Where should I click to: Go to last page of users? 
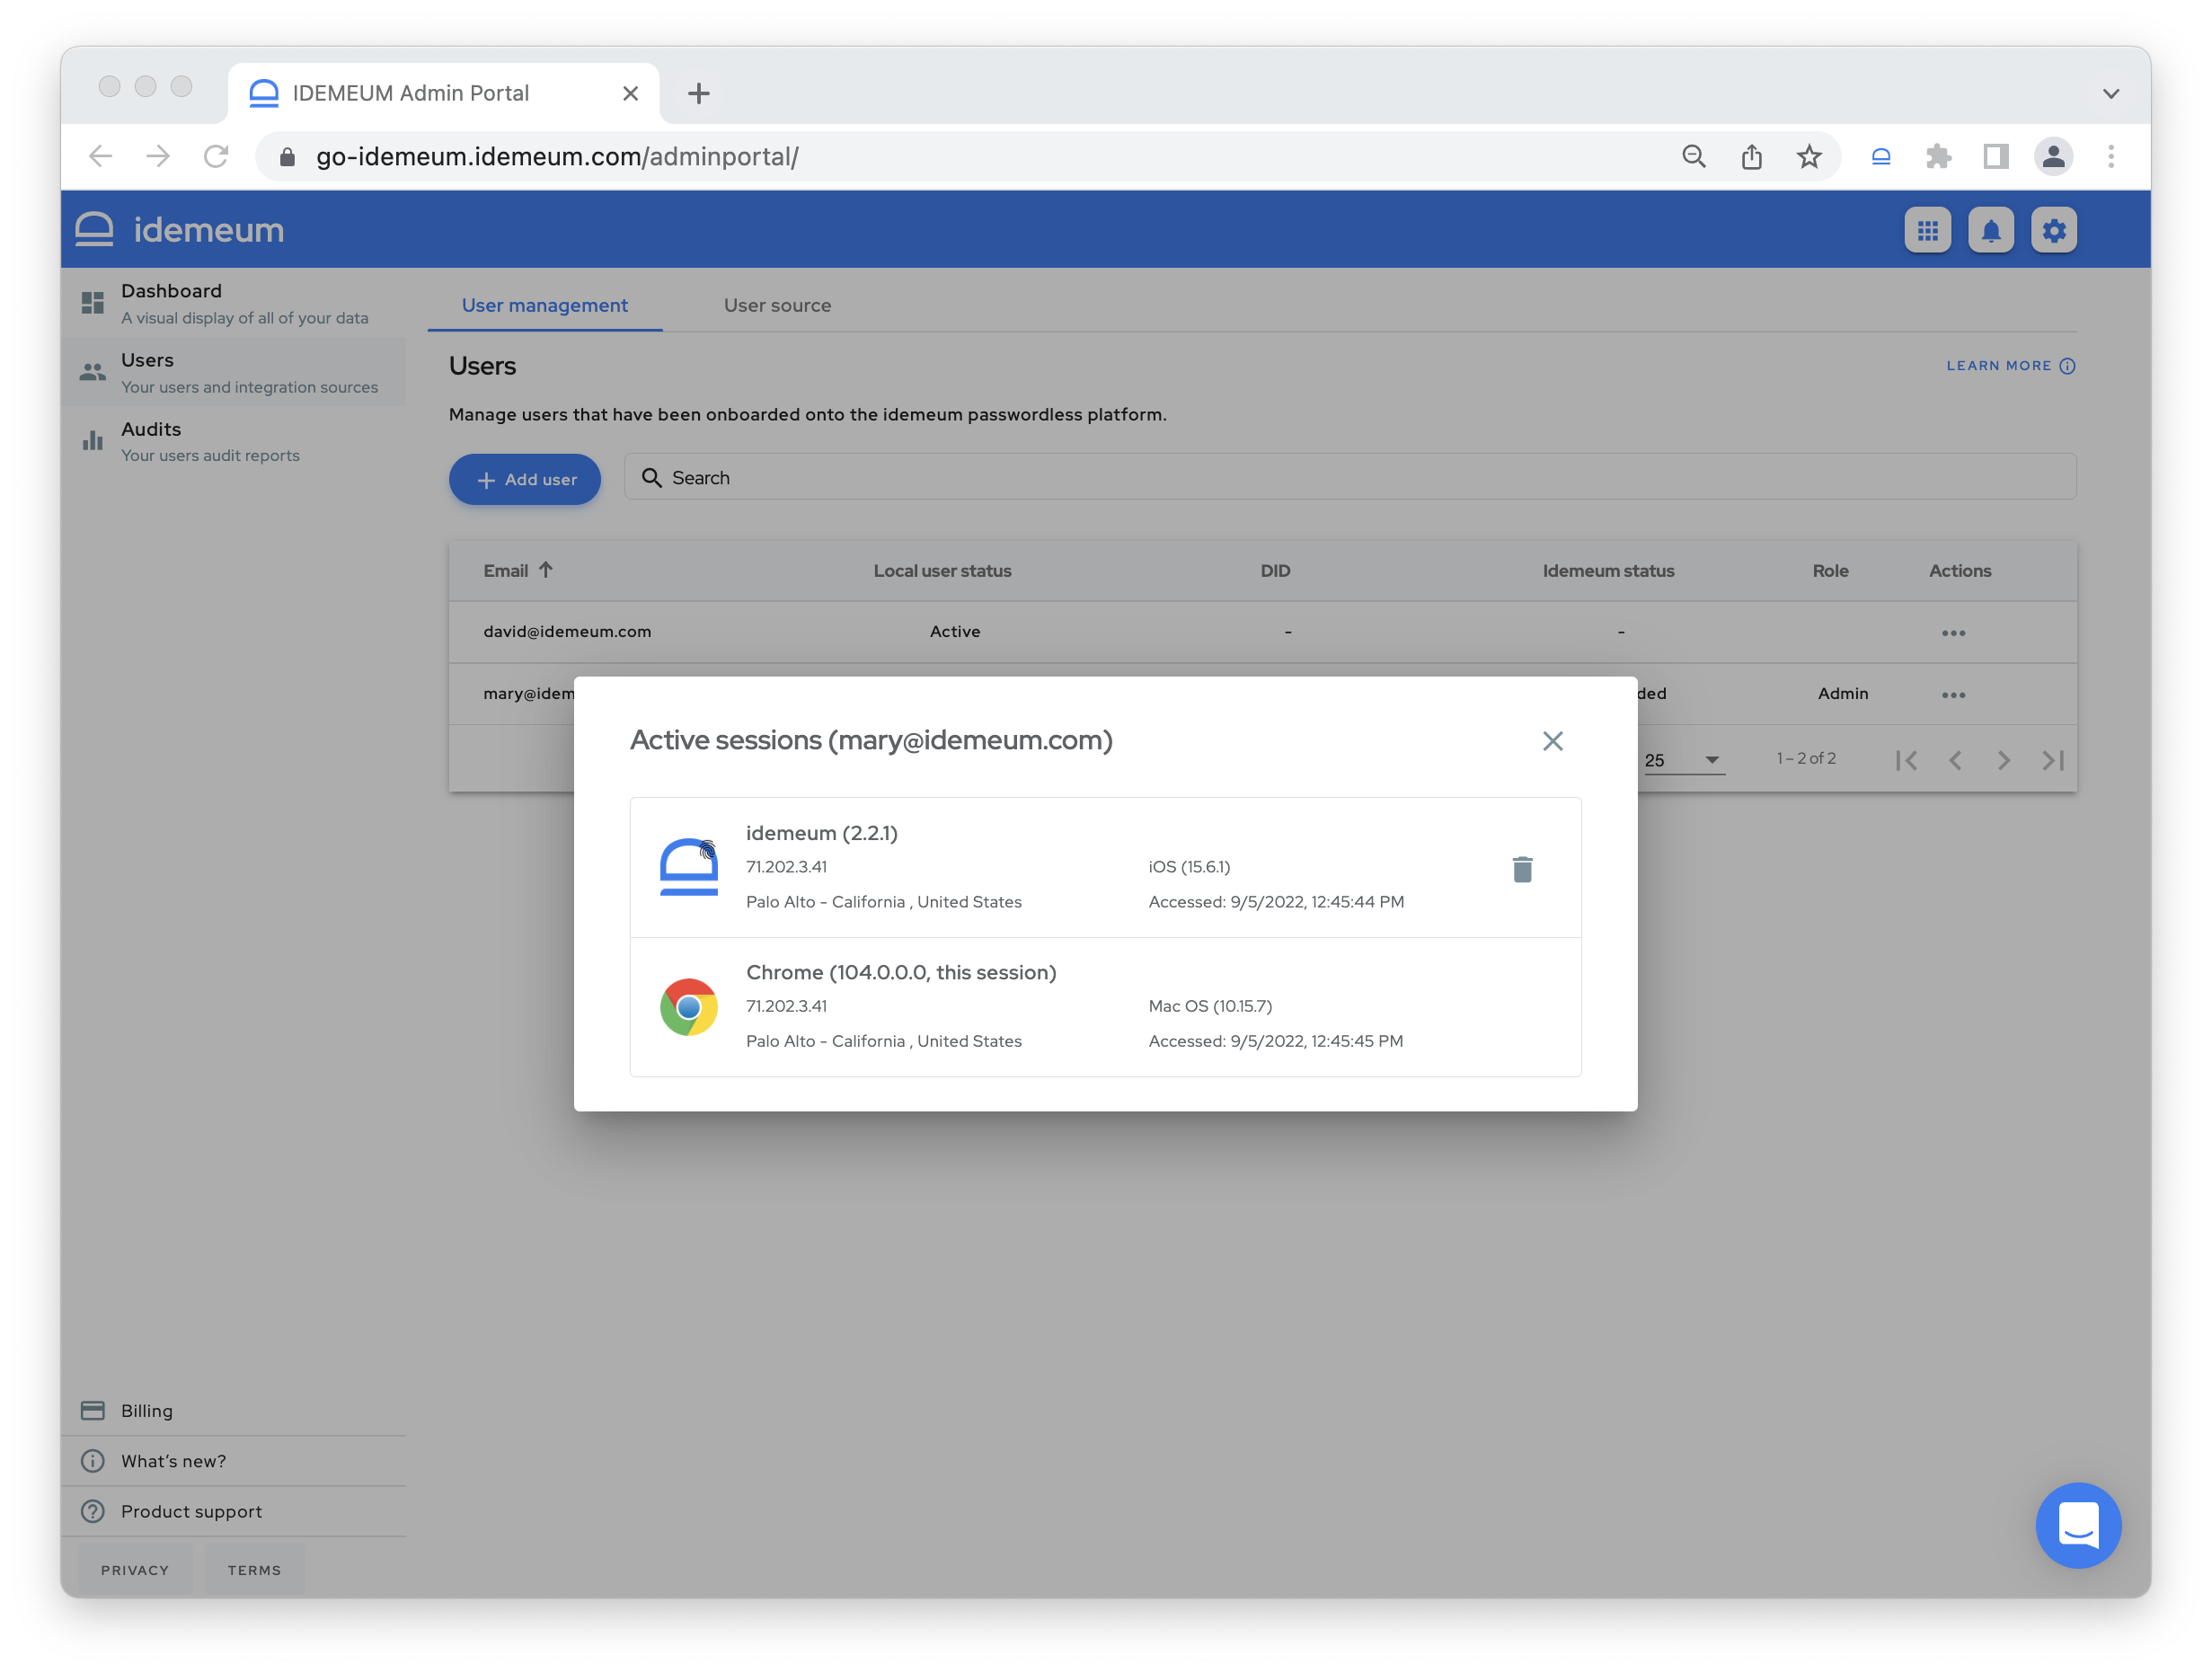[2052, 760]
